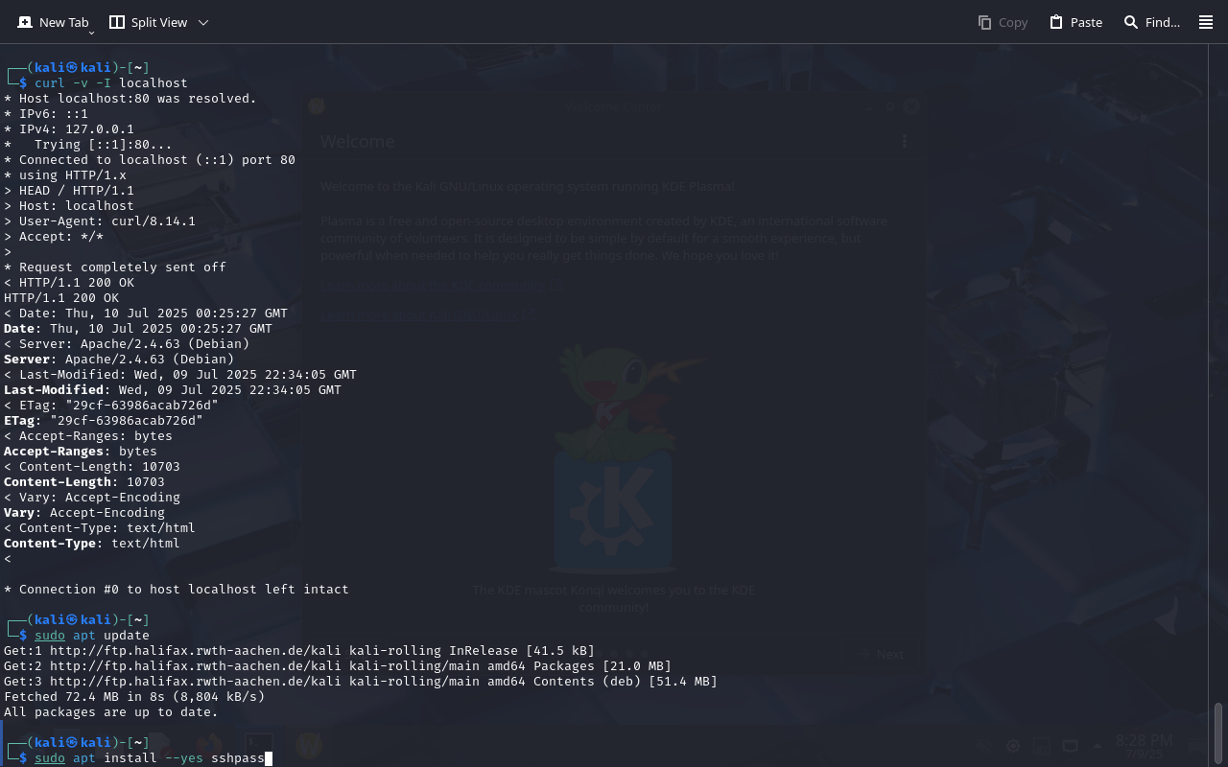Click the 'Host localhost:80 was resolved.' line
Viewport: 1228px width, 767px height.
click(130, 99)
